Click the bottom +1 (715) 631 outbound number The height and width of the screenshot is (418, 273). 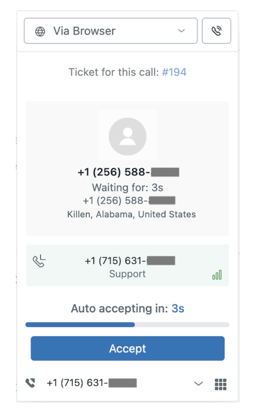pos(91,383)
